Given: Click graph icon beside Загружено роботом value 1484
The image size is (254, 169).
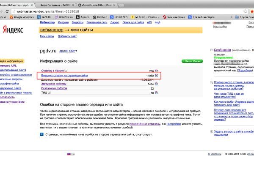Looking at the screenshot, I should click(x=156, y=84).
